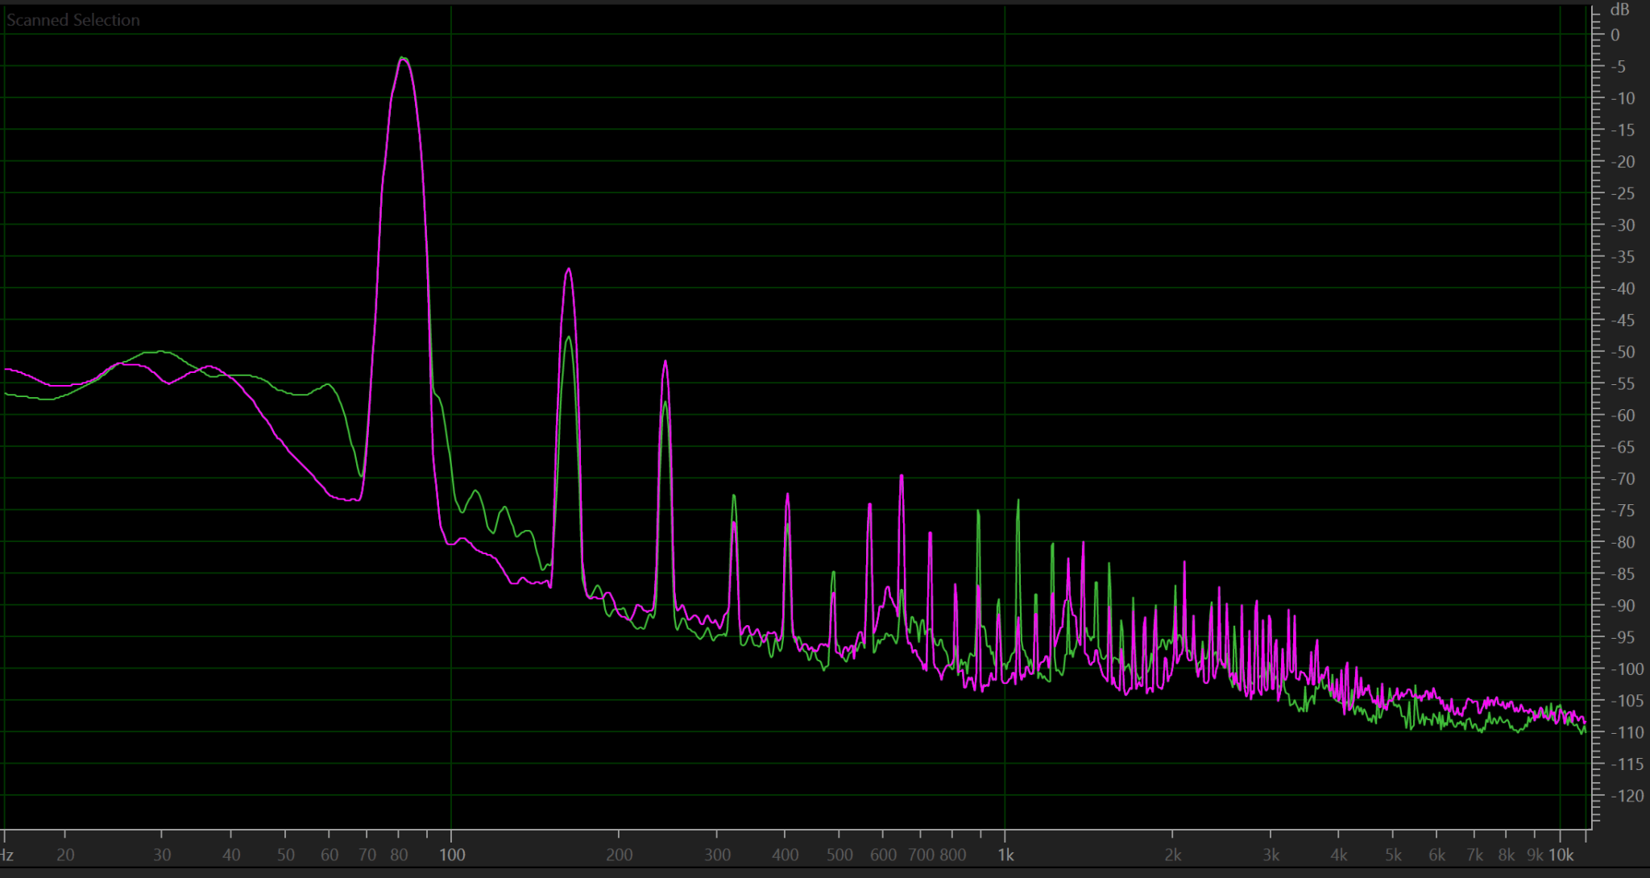The height and width of the screenshot is (878, 1650).
Task: Click the 10k frequency axis label
Action: click(1561, 855)
